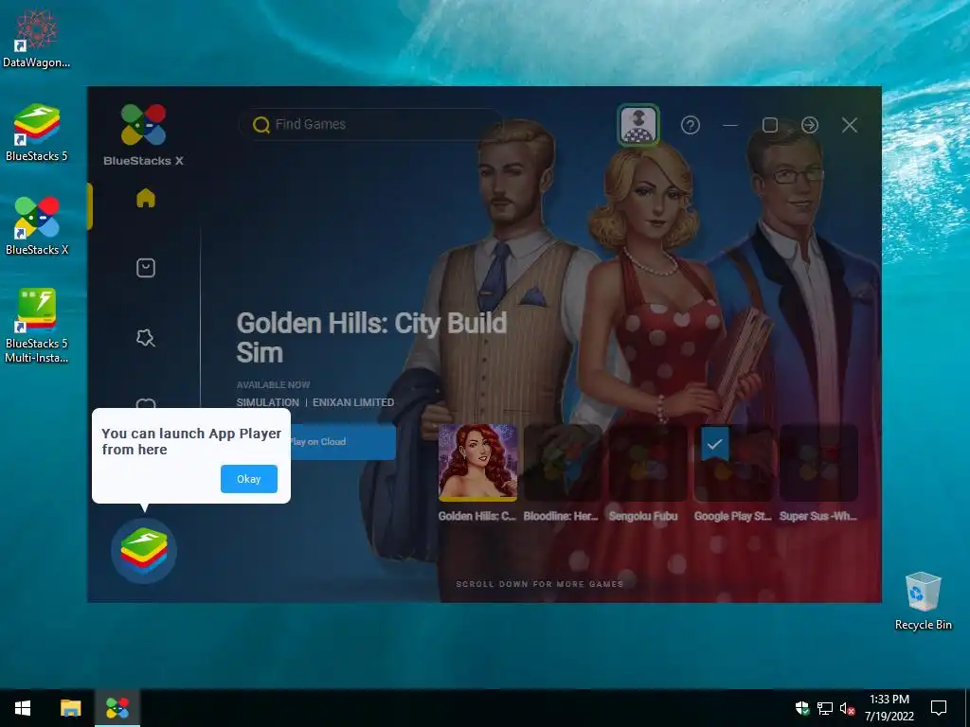Click the BlueStacks X taskbar icon

click(x=117, y=708)
